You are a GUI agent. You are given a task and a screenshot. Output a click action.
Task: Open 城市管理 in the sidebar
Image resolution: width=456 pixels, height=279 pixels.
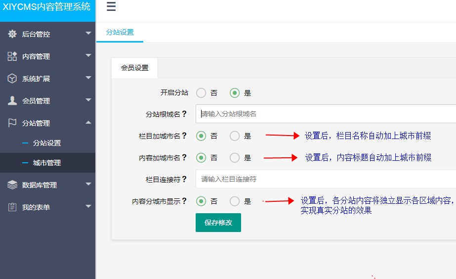(47, 163)
